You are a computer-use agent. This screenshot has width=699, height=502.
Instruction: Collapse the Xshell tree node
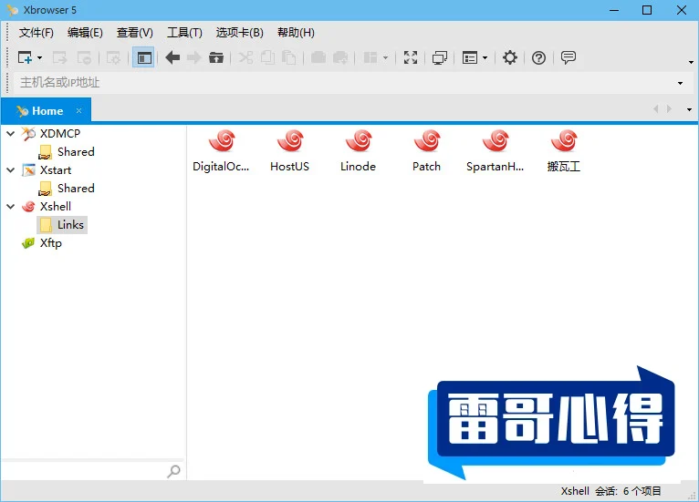11,206
